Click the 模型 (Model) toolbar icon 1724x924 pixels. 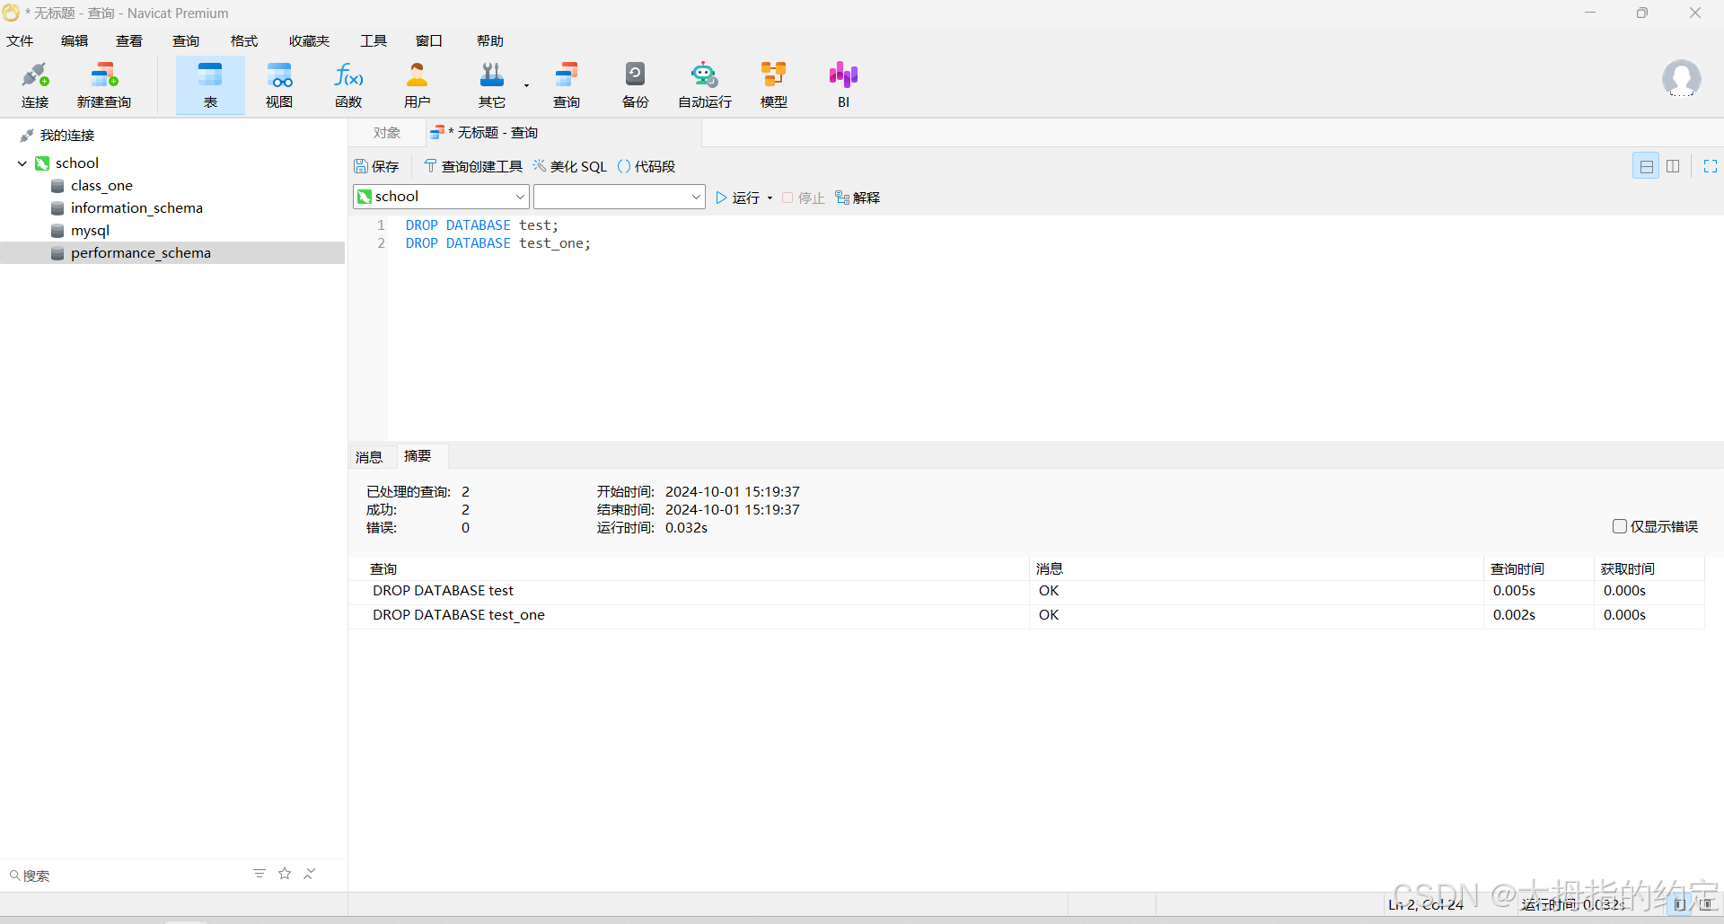(773, 85)
